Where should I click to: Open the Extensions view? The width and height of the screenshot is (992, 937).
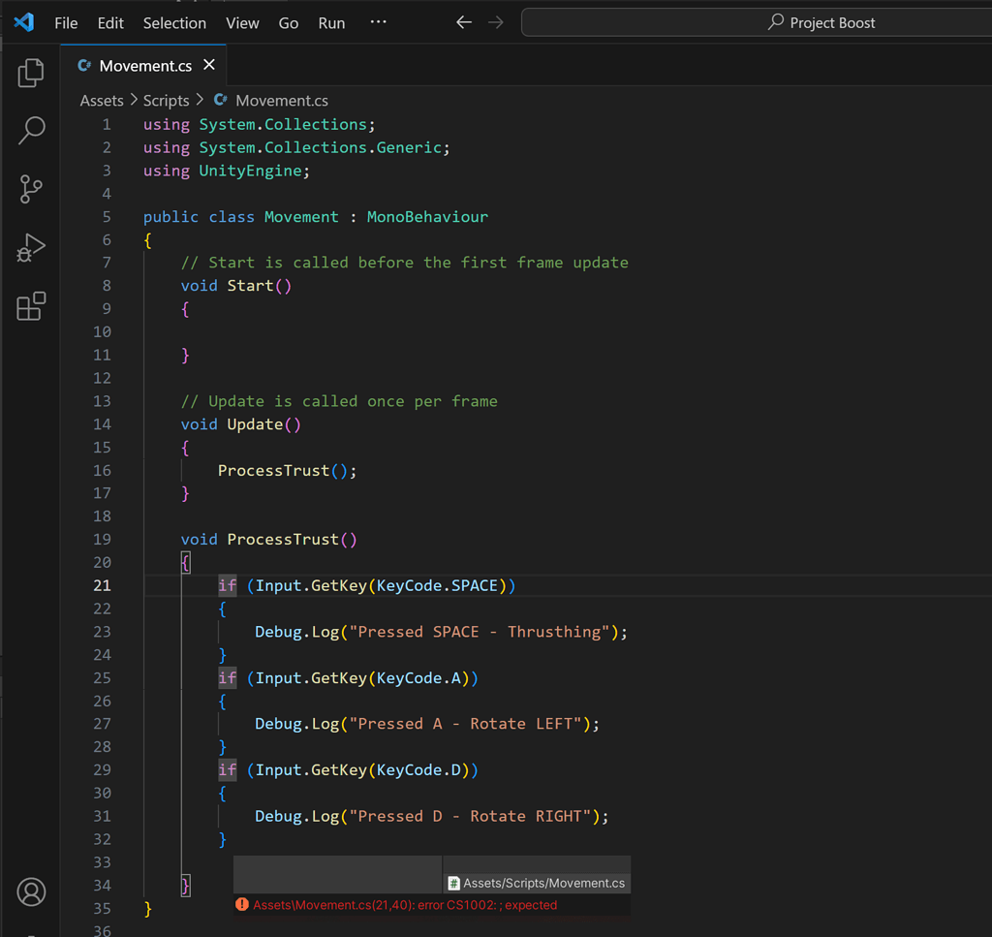pos(31,306)
